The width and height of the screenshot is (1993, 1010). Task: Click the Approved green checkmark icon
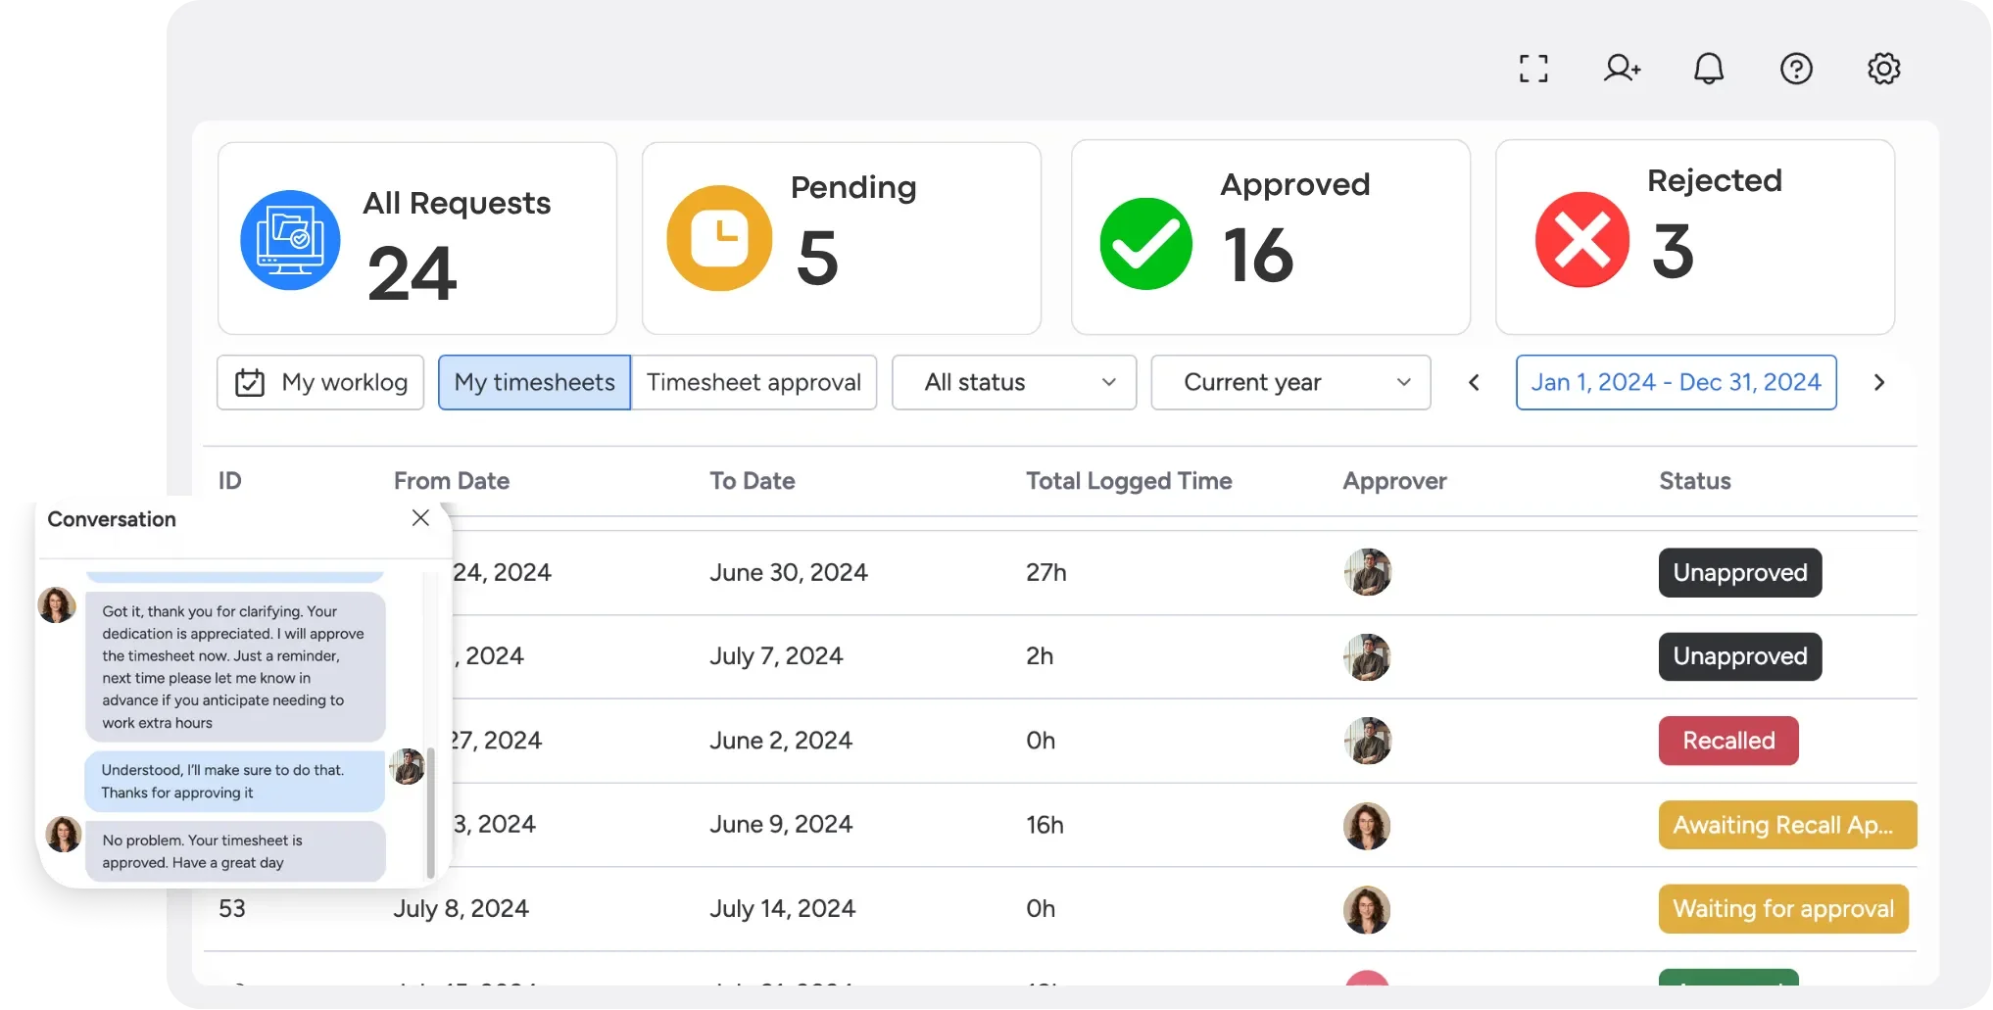[1145, 244]
